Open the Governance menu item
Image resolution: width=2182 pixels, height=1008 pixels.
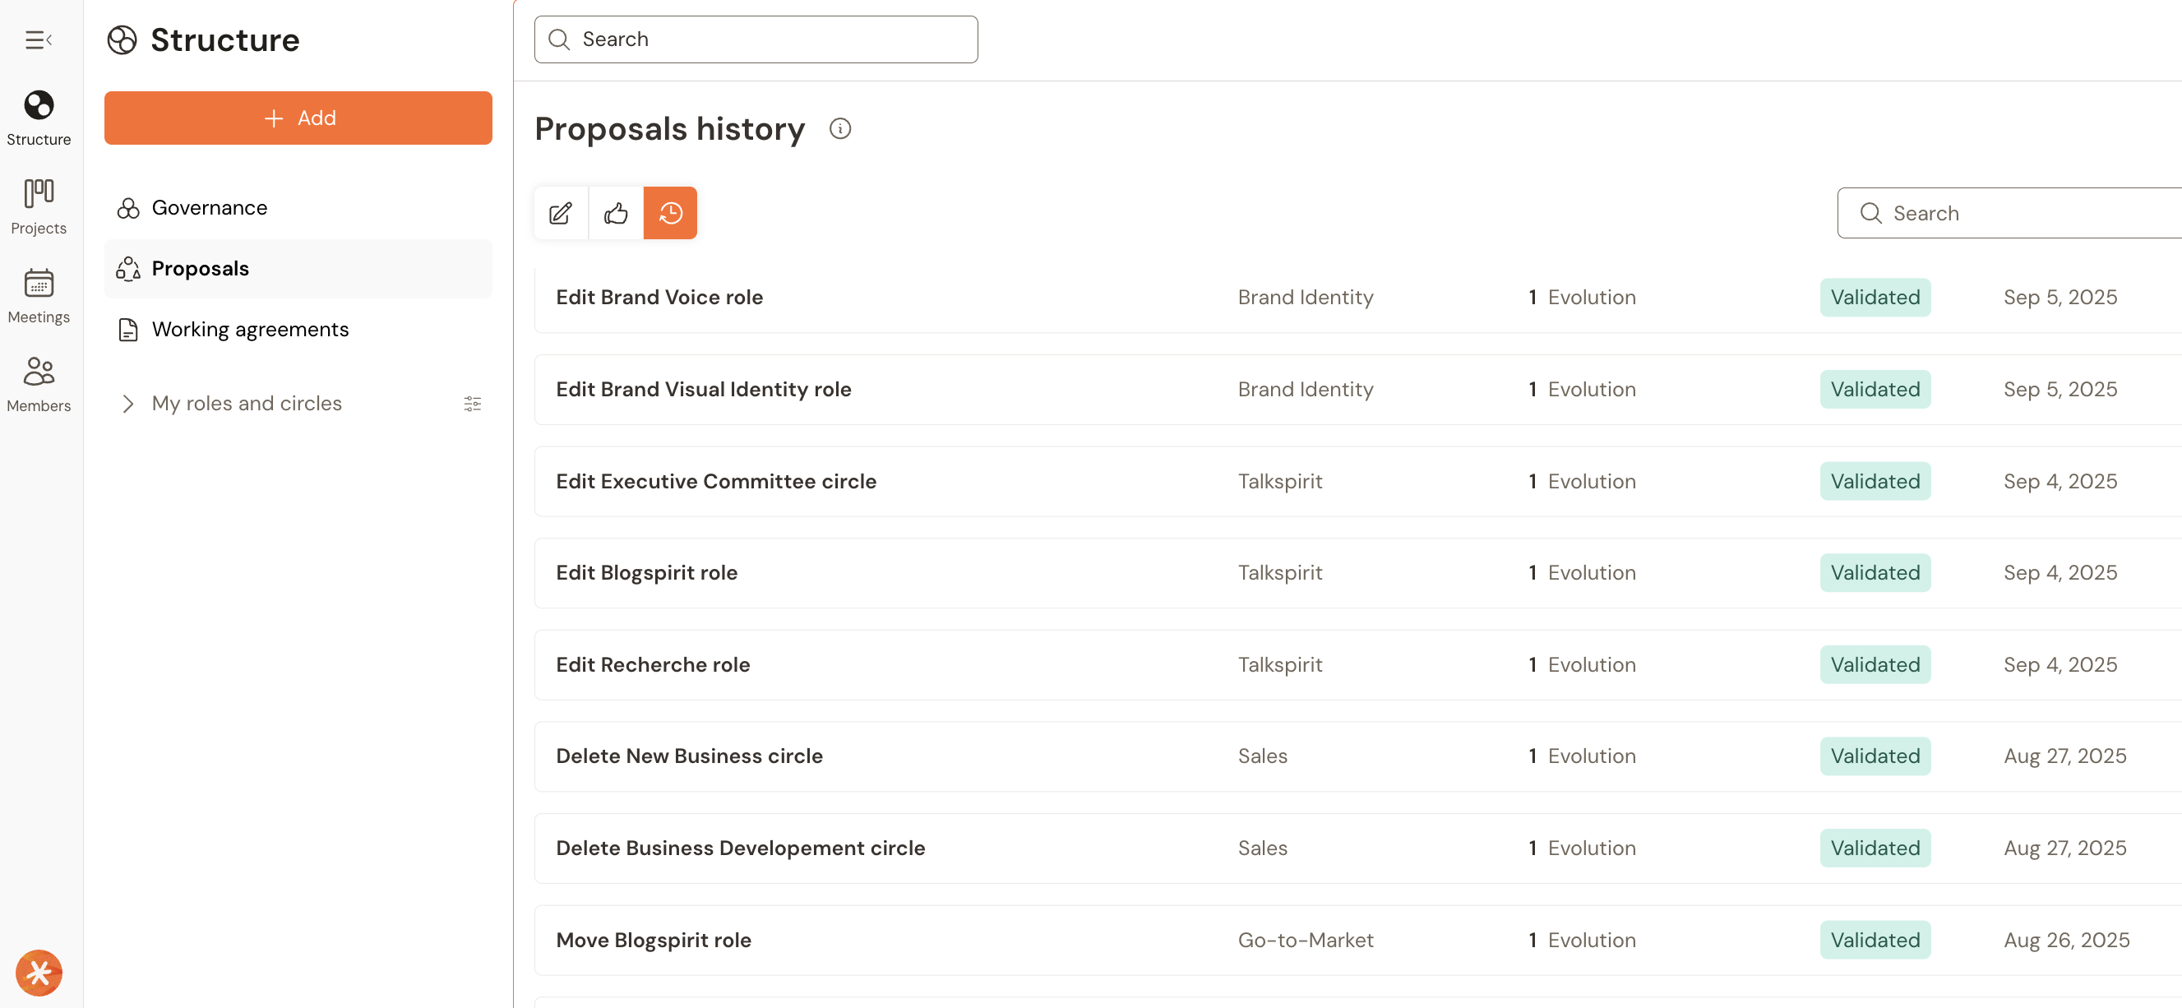(298, 208)
